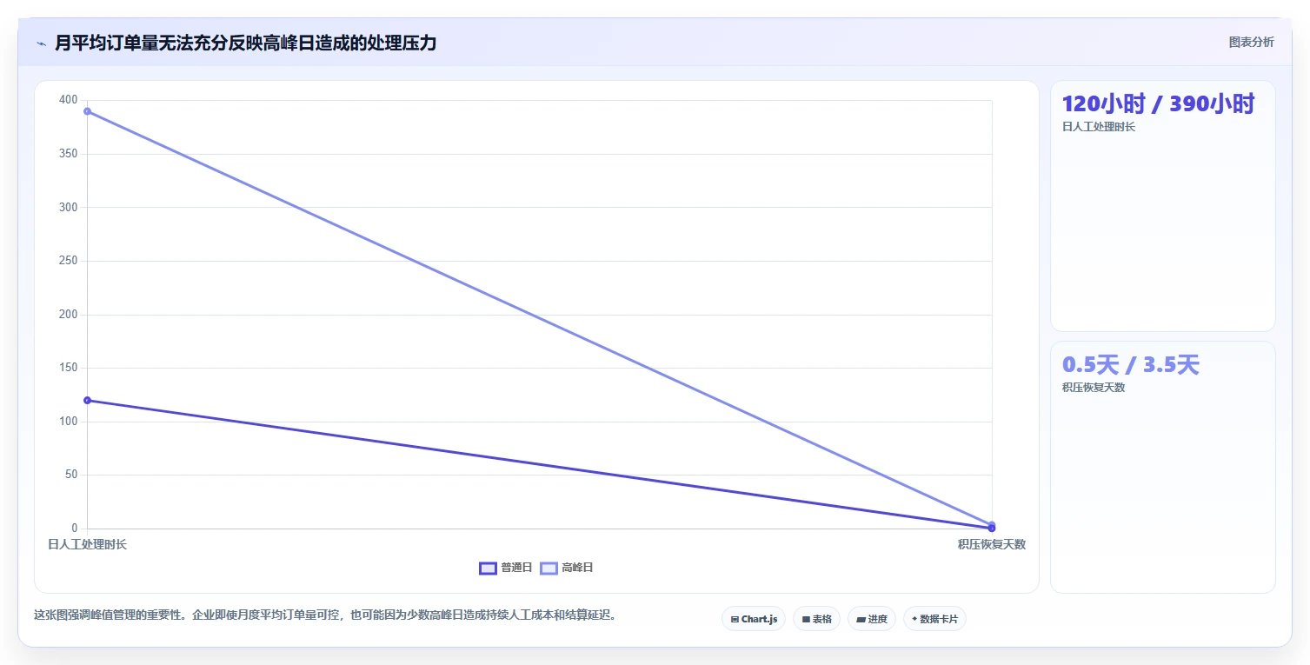Screen dimensions: 1310x665
Task: Click the 表格 tag chip
Action: tap(816, 619)
